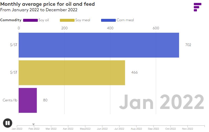
Task: Jump to Mar 2022 on the timeline
Action: point(51,129)
